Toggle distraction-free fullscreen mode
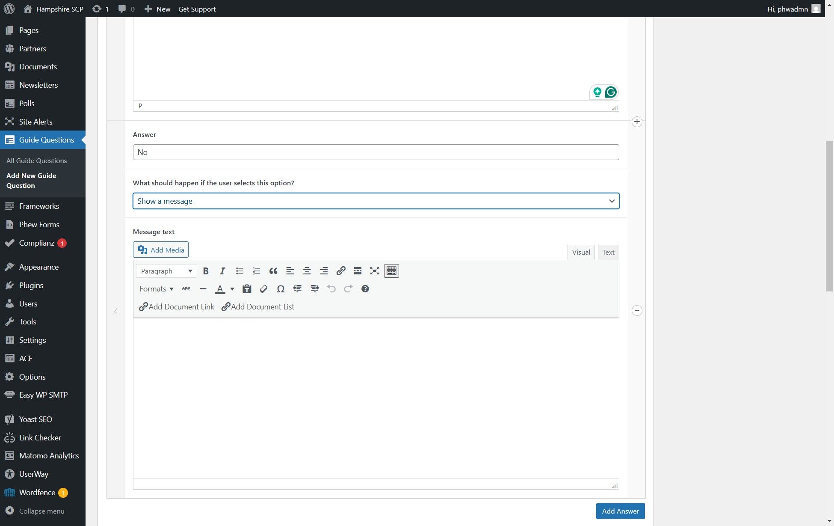 pos(375,271)
